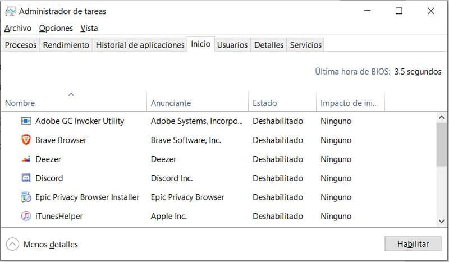
Task: Sort by the Anunciante column header
Action: 198,102
